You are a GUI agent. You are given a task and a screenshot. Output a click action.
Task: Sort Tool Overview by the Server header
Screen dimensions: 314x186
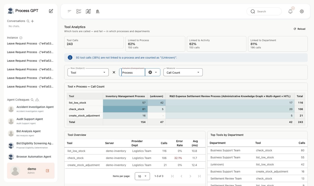tap(109, 143)
